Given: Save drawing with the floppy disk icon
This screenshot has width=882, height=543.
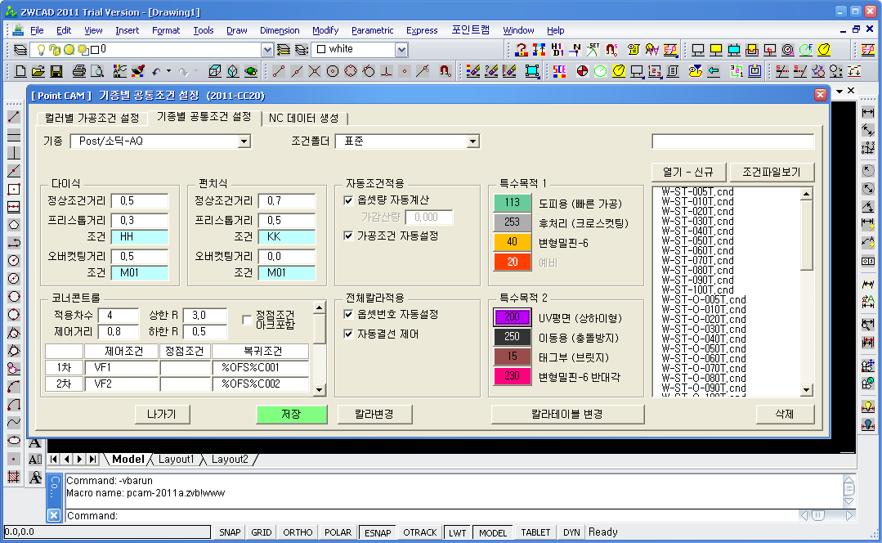Looking at the screenshot, I should [56, 71].
